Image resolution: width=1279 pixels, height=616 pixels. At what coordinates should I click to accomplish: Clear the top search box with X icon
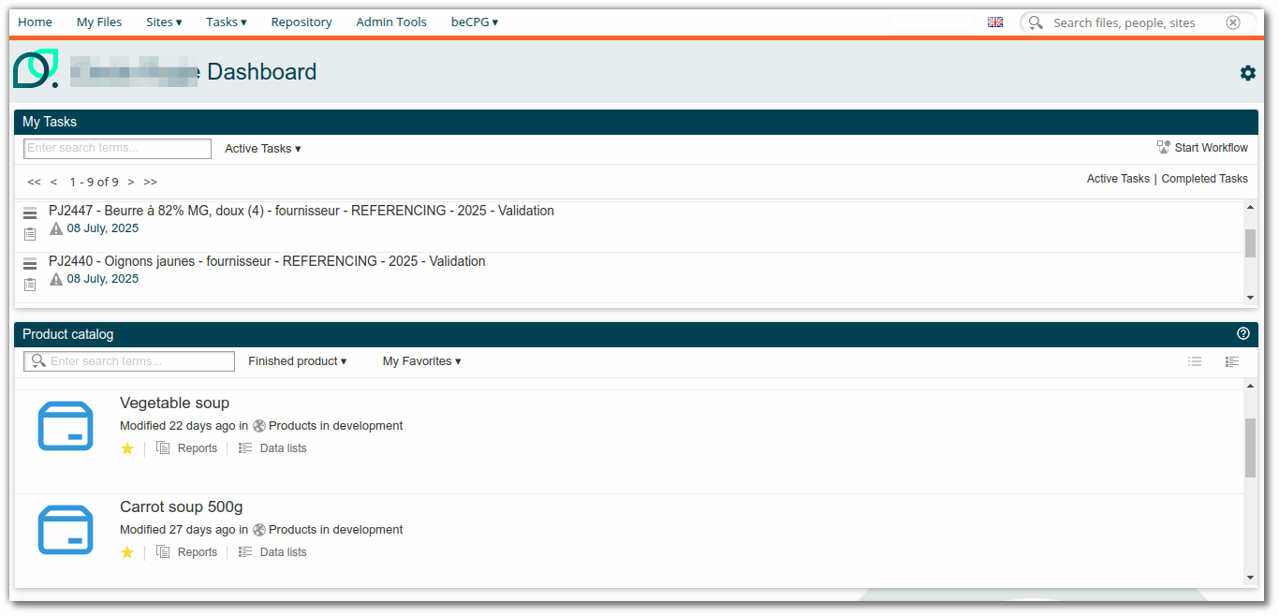click(1233, 22)
